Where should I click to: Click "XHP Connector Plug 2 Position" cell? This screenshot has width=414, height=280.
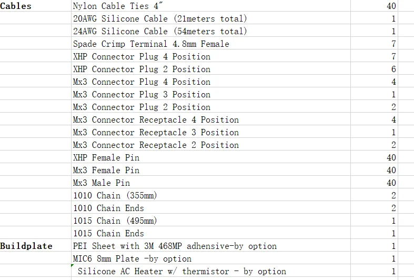point(142,69)
